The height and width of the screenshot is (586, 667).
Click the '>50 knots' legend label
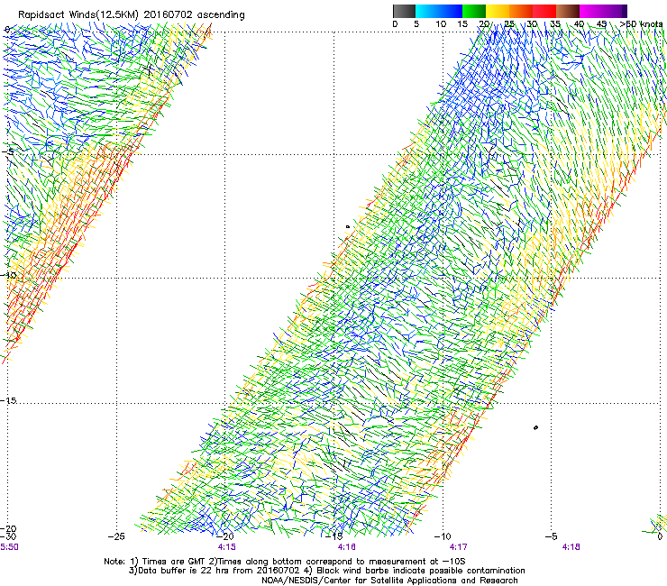[x=641, y=24]
